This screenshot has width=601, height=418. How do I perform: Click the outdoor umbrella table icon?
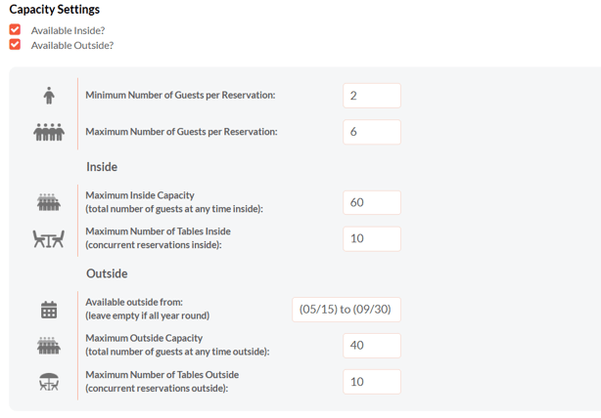(x=49, y=382)
